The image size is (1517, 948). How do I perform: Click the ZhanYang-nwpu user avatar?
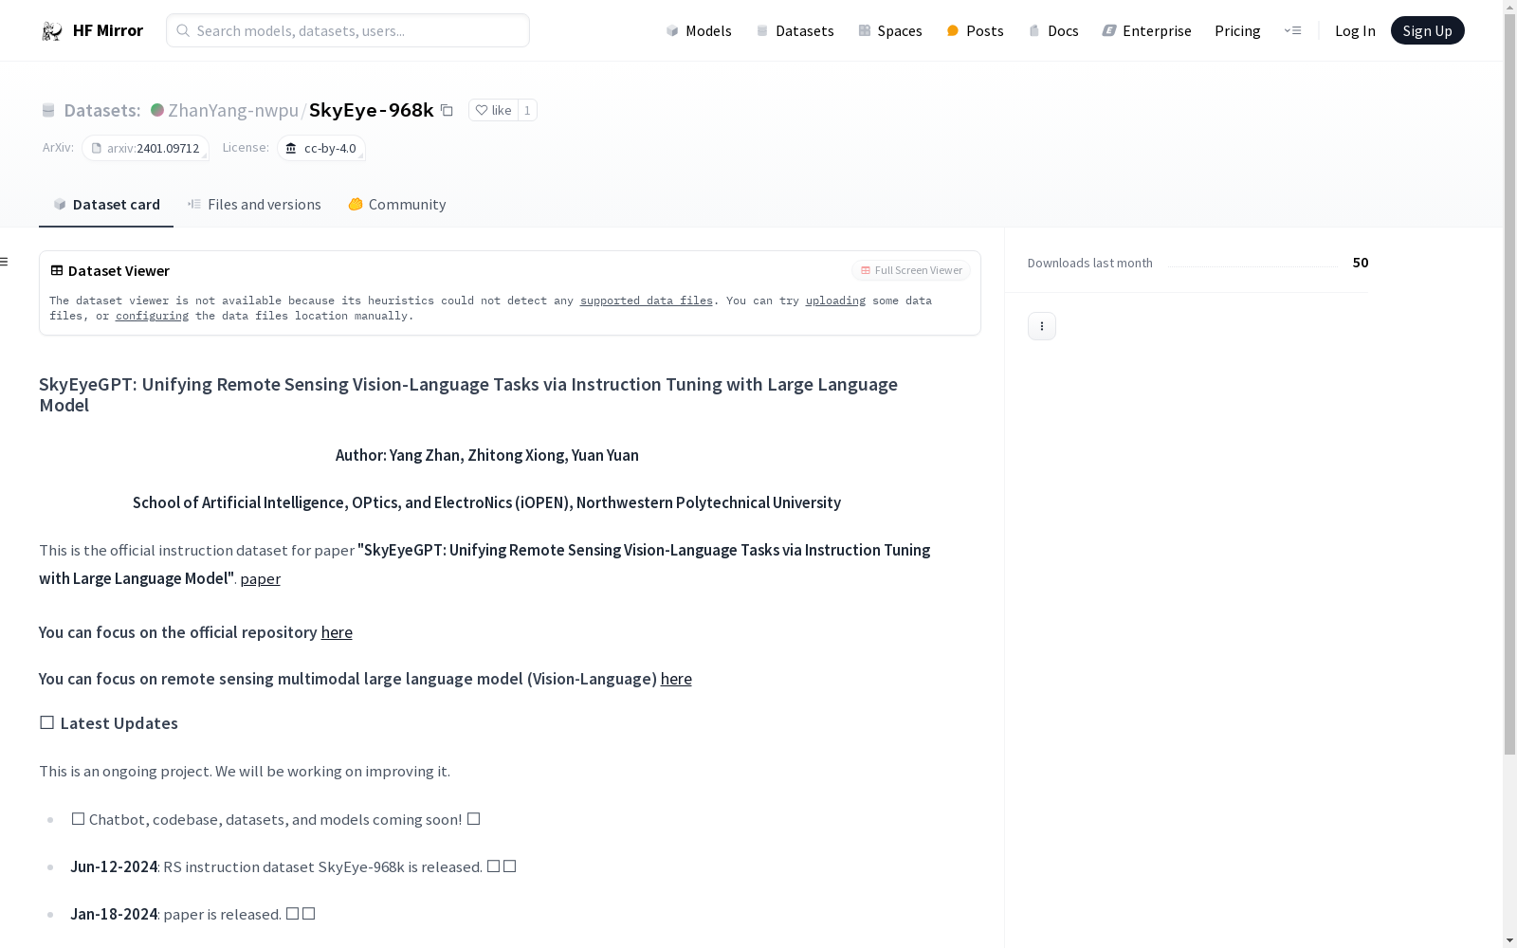click(157, 110)
